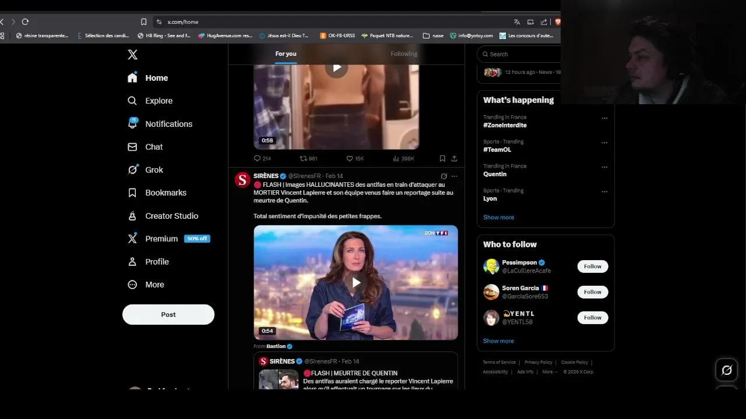
Task: Follow YENTL
Action: (593, 318)
